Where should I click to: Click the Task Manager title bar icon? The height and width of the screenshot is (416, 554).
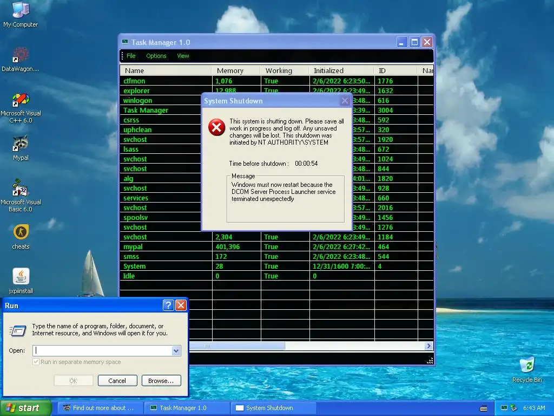[125, 42]
